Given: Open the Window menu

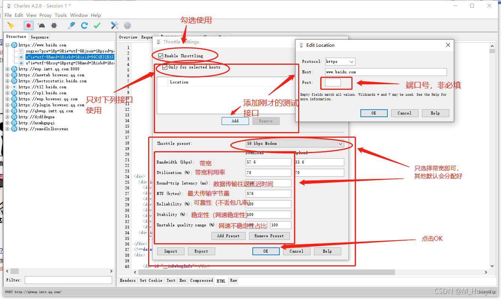Looking at the screenshot, I should (79, 15).
